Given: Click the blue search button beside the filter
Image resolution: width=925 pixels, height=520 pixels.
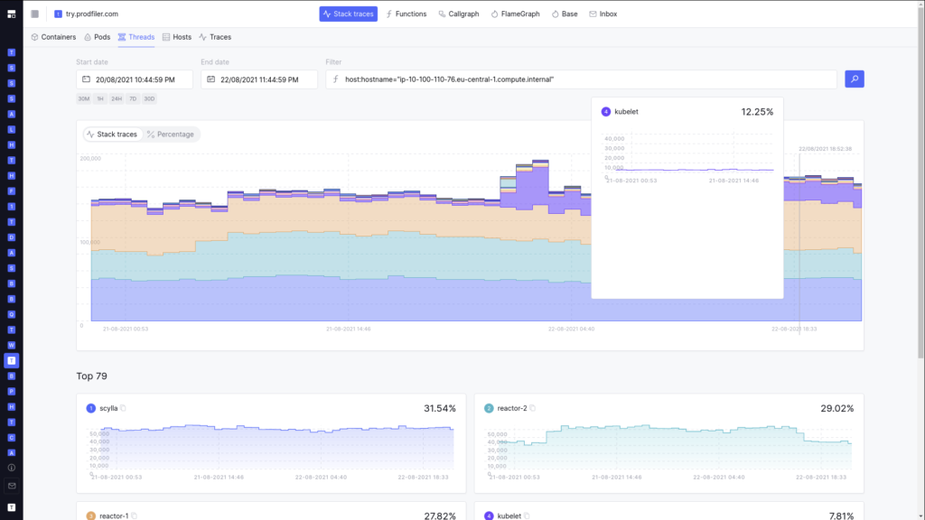Looking at the screenshot, I should point(855,79).
